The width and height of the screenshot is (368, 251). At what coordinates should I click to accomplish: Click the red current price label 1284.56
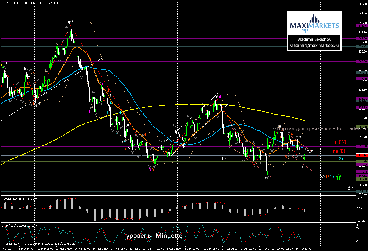coord(362,156)
